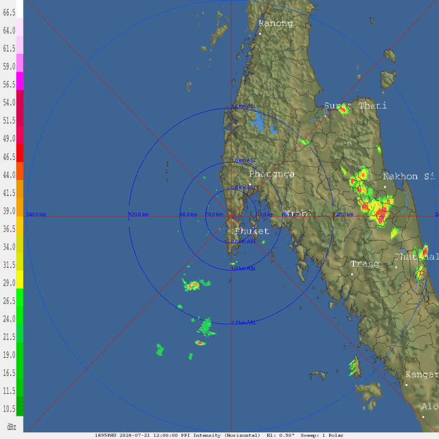Viewport: 439px width, 439px height.
Task: Click the 29.0 legend value
Action: tap(9, 283)
